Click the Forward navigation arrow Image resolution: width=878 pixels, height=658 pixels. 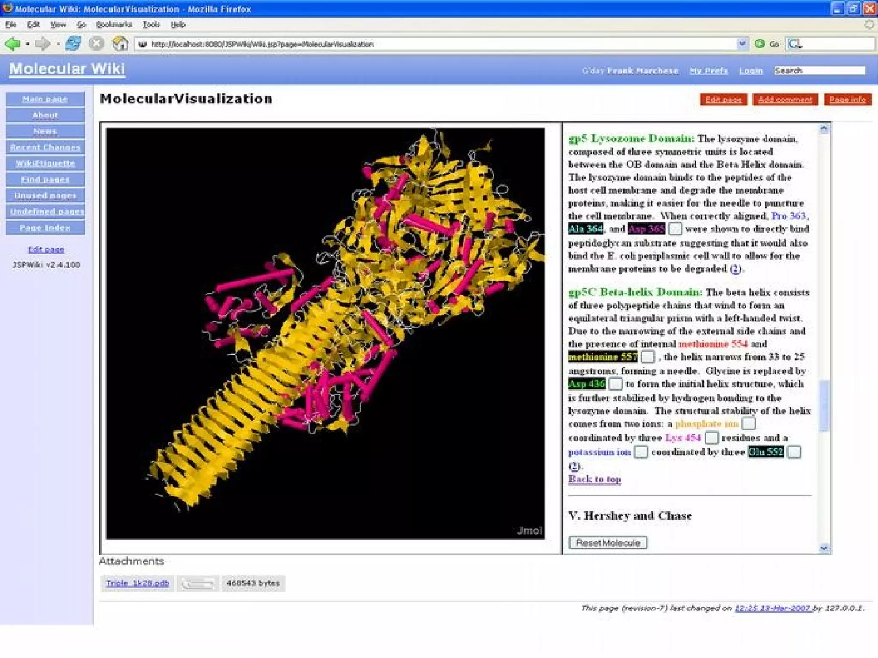pyautogui.click(x=42, y=44)
